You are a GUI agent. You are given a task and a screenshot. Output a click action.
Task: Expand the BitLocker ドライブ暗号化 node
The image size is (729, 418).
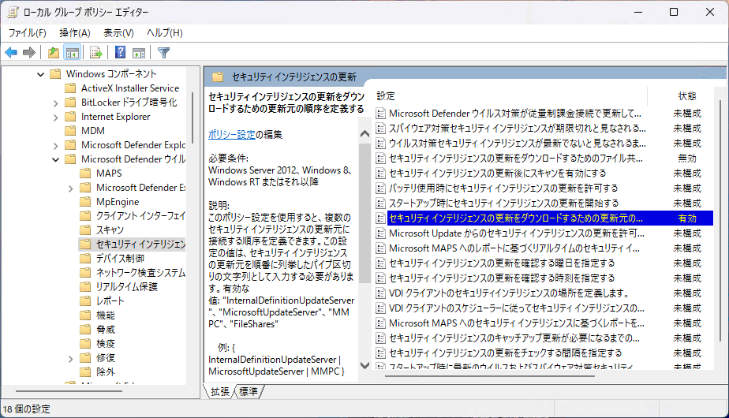69,103
